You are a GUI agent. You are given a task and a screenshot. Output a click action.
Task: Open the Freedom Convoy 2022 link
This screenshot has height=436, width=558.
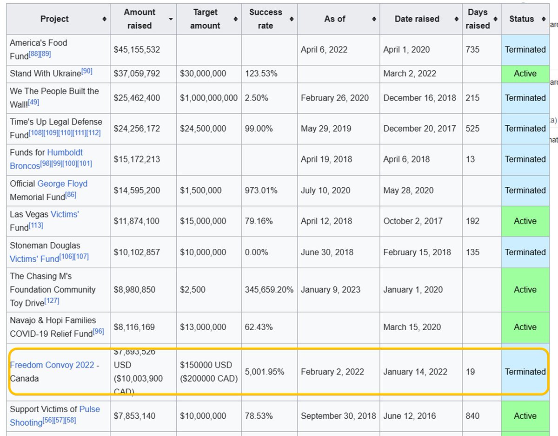[52, 365]
